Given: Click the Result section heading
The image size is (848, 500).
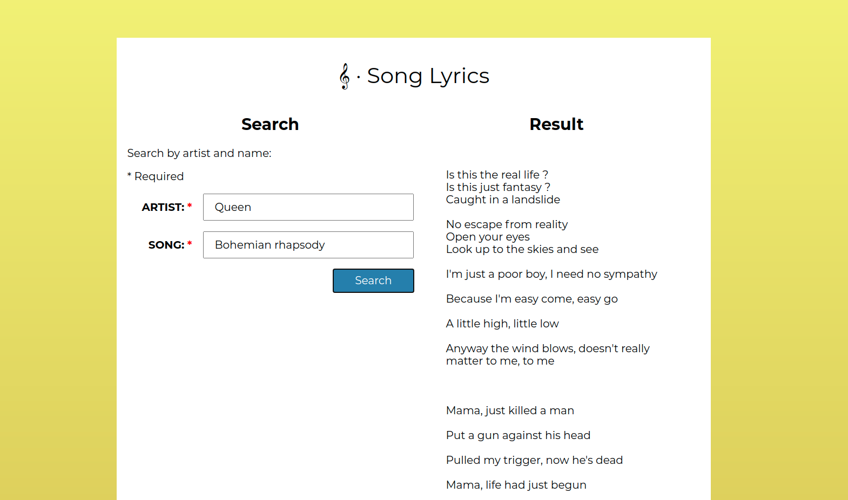Looking at the screenshot, I should (x=556, y=124).
